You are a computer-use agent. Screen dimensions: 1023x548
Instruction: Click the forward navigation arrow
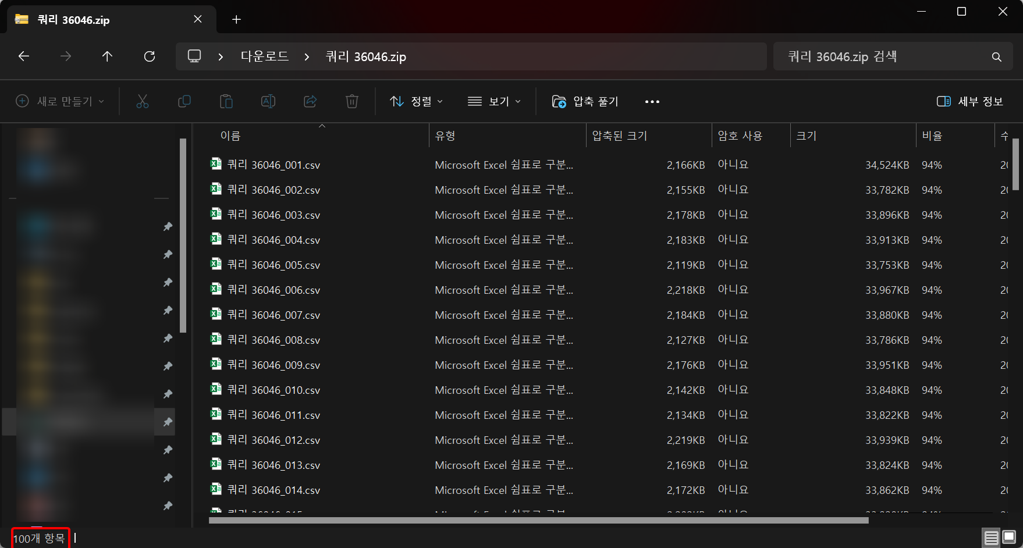(x=66, y=56)
